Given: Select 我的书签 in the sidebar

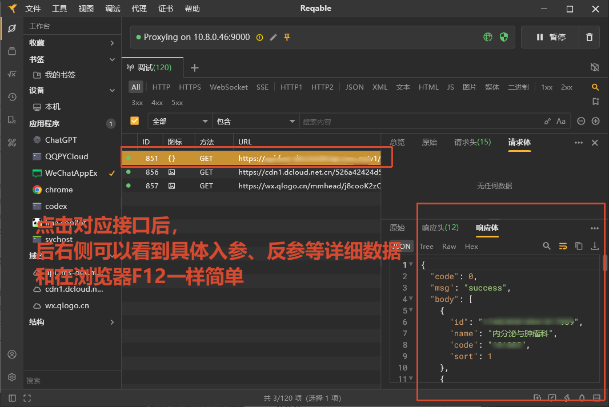Looking at the screenshot, I should pos(60,75).
